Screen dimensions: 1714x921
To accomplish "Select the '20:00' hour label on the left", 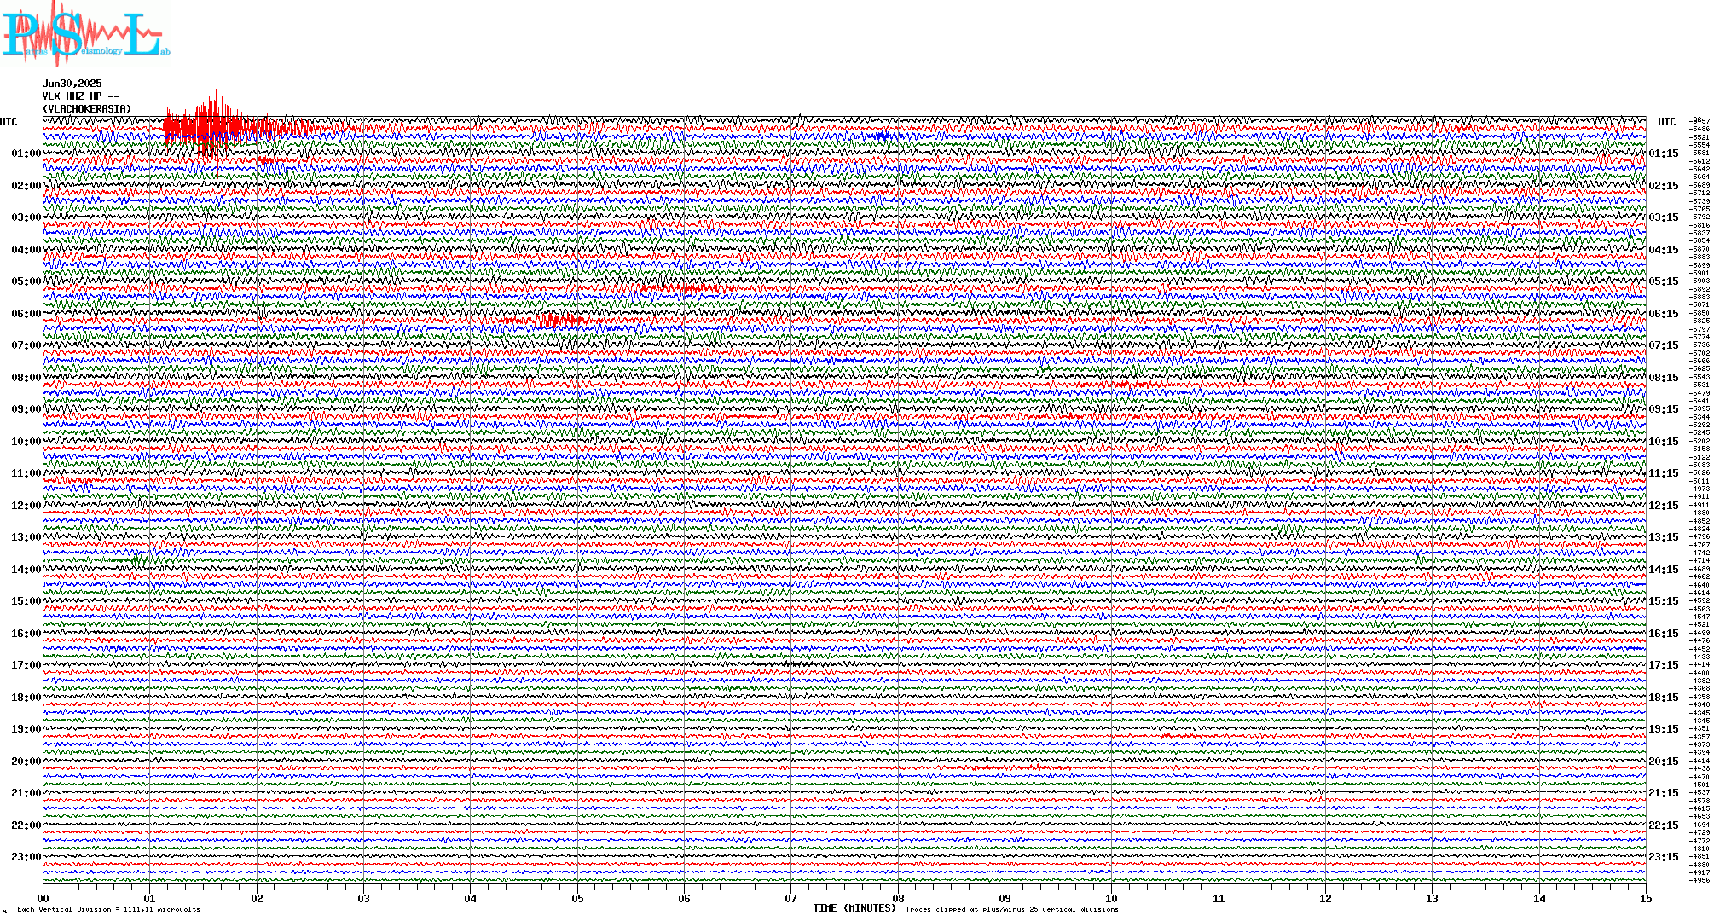I will tap(26, 762).
